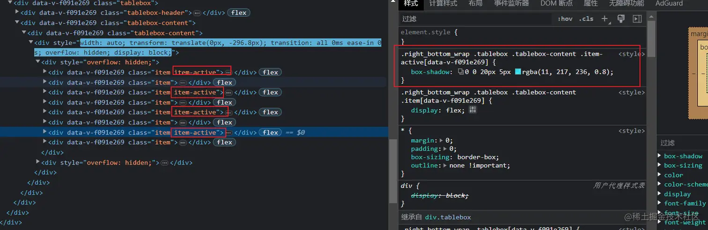Image resolution: width=708 pixels, height=230 pixels.
Task: Expand box-shadow in the computed properties list
Action: pyautogui.click(x=660, y=156)
